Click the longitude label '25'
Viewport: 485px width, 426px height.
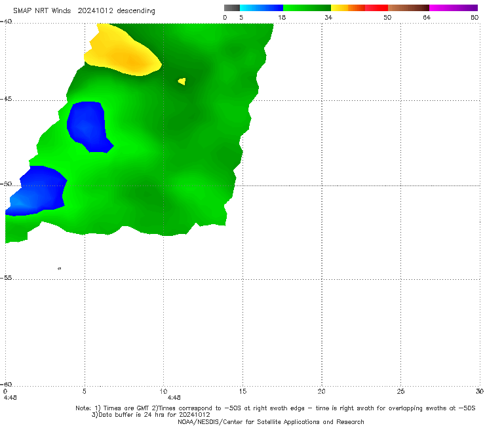400,392
